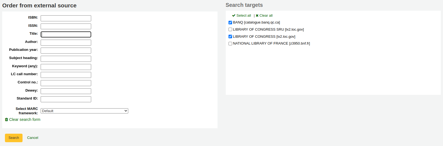The height and width of the screenshot is (146, 443).
Task: Click the Subject heading input
Action: 66,59
